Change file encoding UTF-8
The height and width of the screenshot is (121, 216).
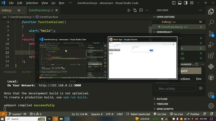click(109, 114)
